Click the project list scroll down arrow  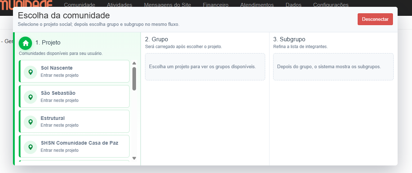pos(134,158)
